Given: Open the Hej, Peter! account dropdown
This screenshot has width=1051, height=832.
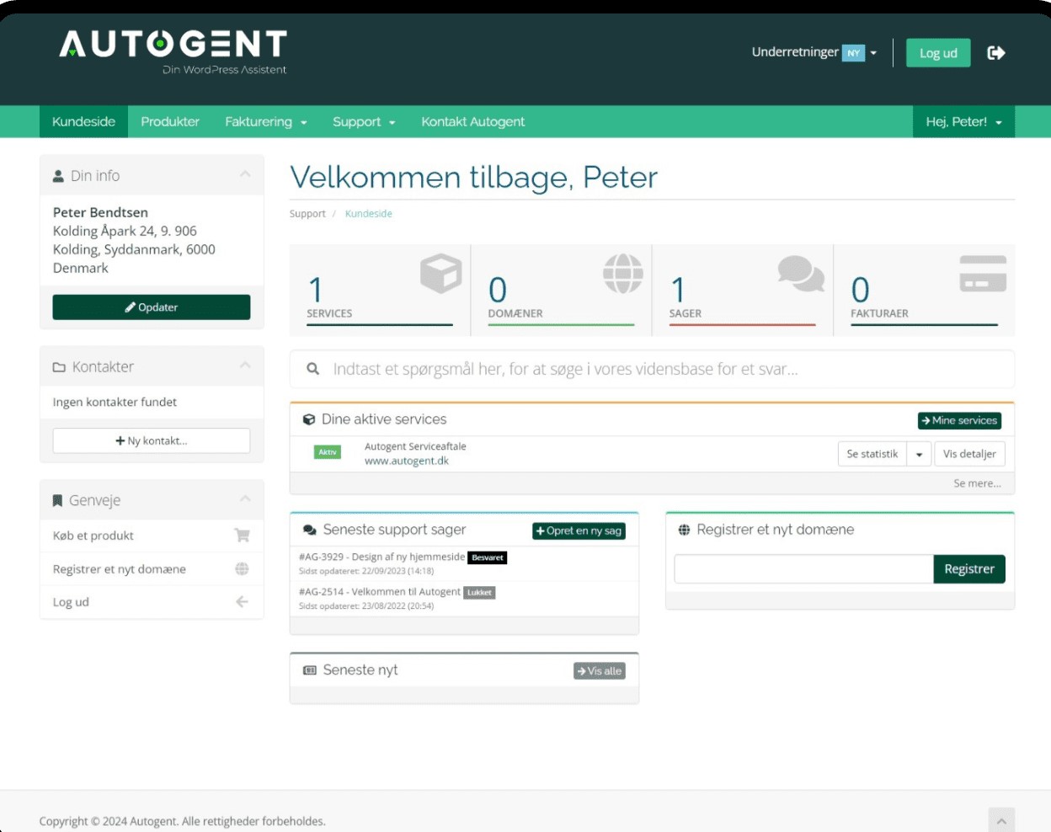Looking at the screenshot, I should pos(963,122).
